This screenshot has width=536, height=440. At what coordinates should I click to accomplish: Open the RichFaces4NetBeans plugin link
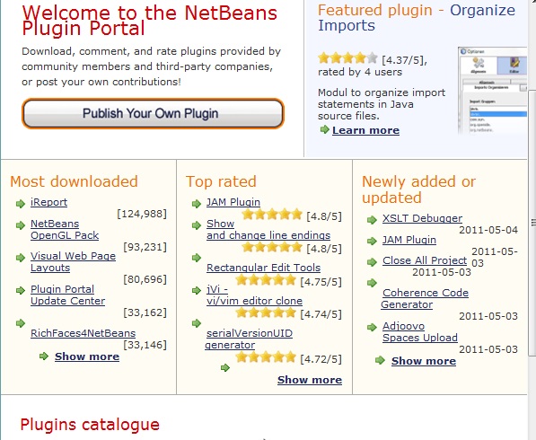point(83,333)
